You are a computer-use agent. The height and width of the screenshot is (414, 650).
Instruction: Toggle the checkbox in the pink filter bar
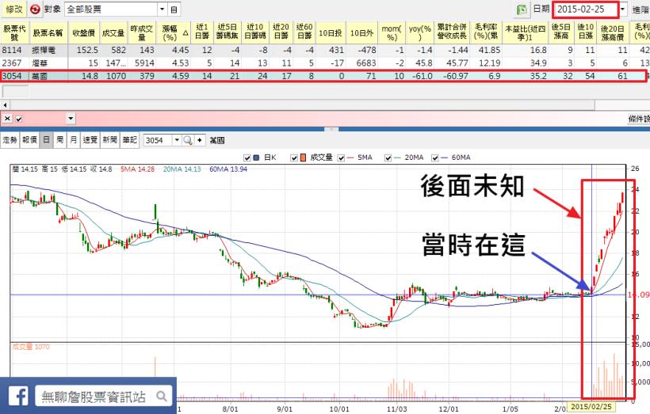[19, 120]
